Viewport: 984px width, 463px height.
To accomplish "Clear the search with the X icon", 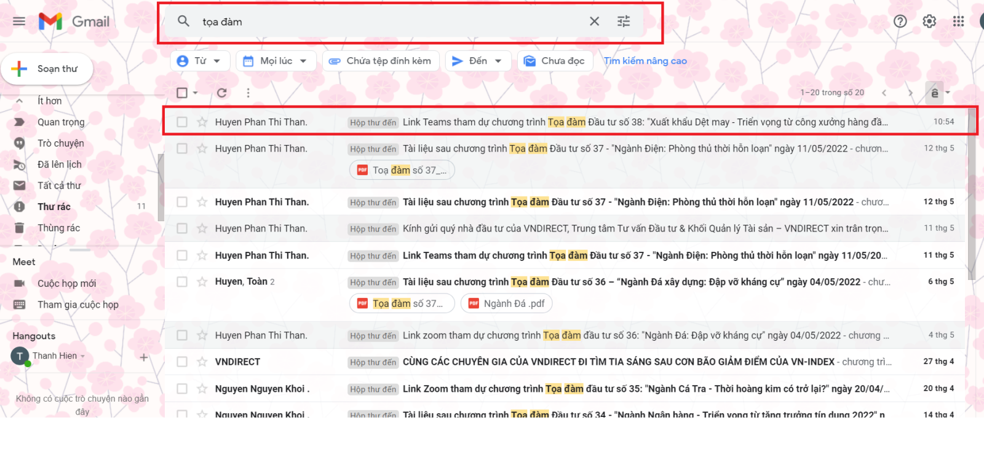I will click(594, 21).
